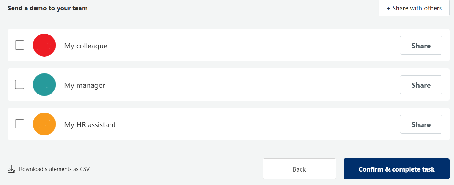The height and width of the screenshot is (185, 454).
Task: Click the teal My manager avatar
Action: tap(44, 85)
